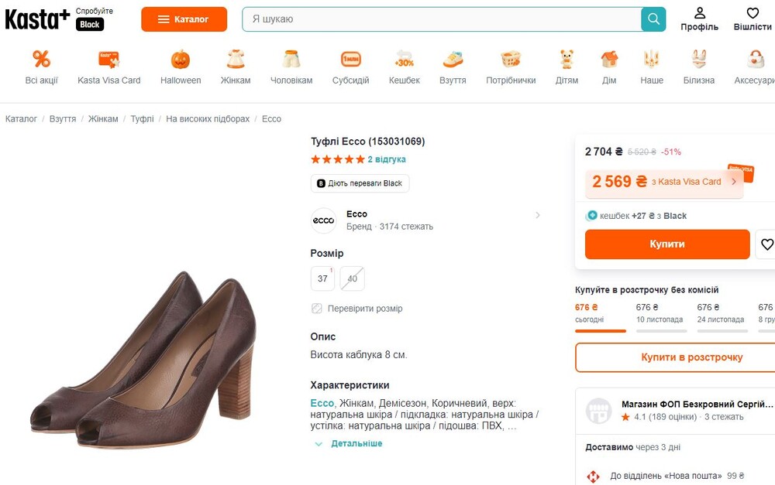Add shoes to favorites with heart button

coord(766,244)
